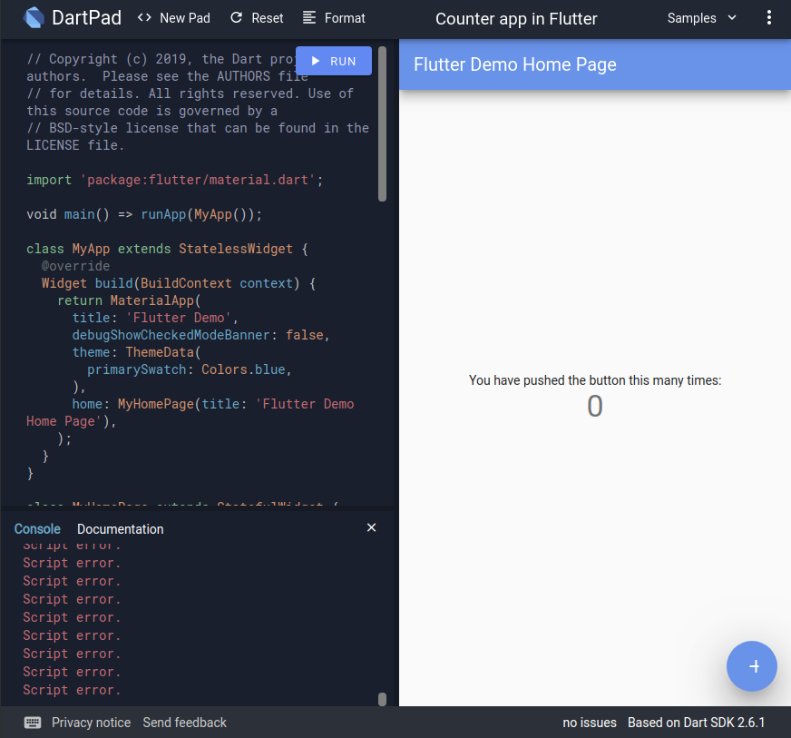Open the Send feedback link
This screenshot has width=791, height=738.
185,723
